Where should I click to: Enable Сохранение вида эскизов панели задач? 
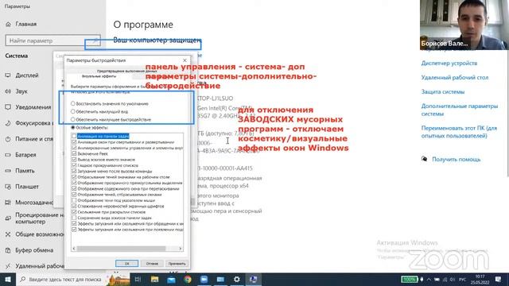[74, 218]
